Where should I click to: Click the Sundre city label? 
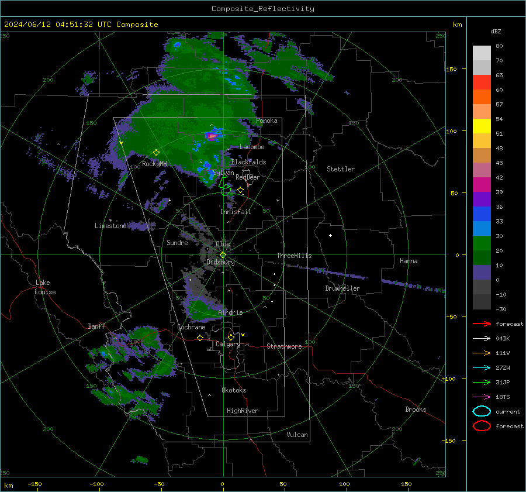point(177,242)
